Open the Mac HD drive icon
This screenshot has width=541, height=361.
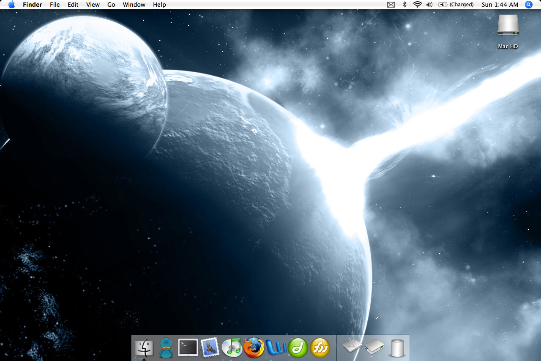coord(508,25)
